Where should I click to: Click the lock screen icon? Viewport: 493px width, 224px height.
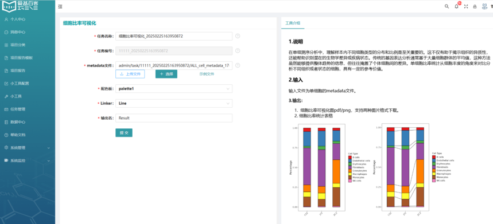pyautogui.click(x=475, y=6)
